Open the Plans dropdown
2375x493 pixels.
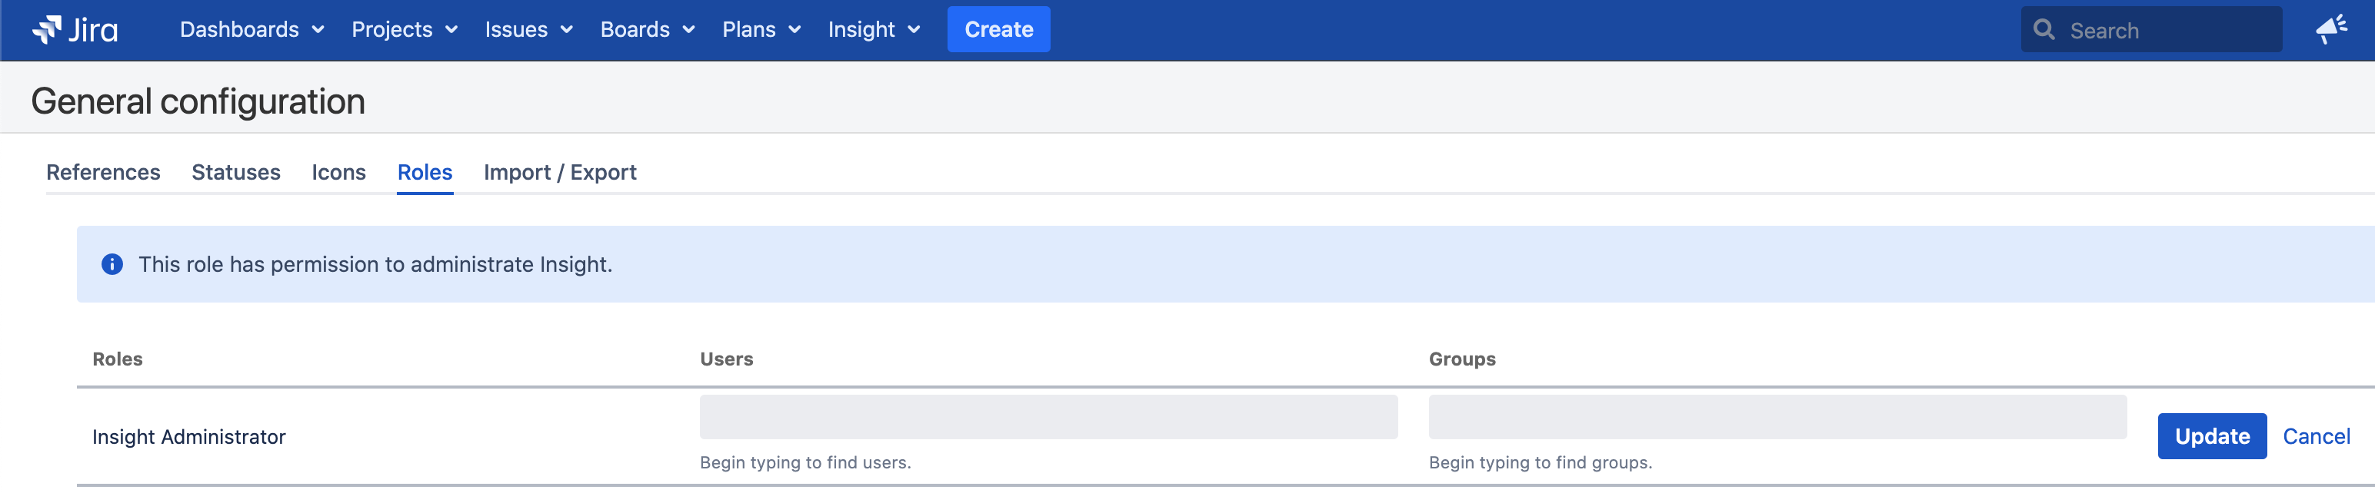[761, 29]
